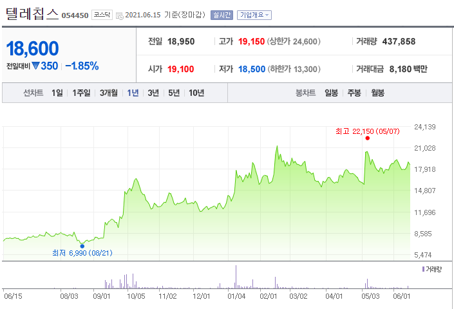Click the 봉차트 label

(305, 93)
